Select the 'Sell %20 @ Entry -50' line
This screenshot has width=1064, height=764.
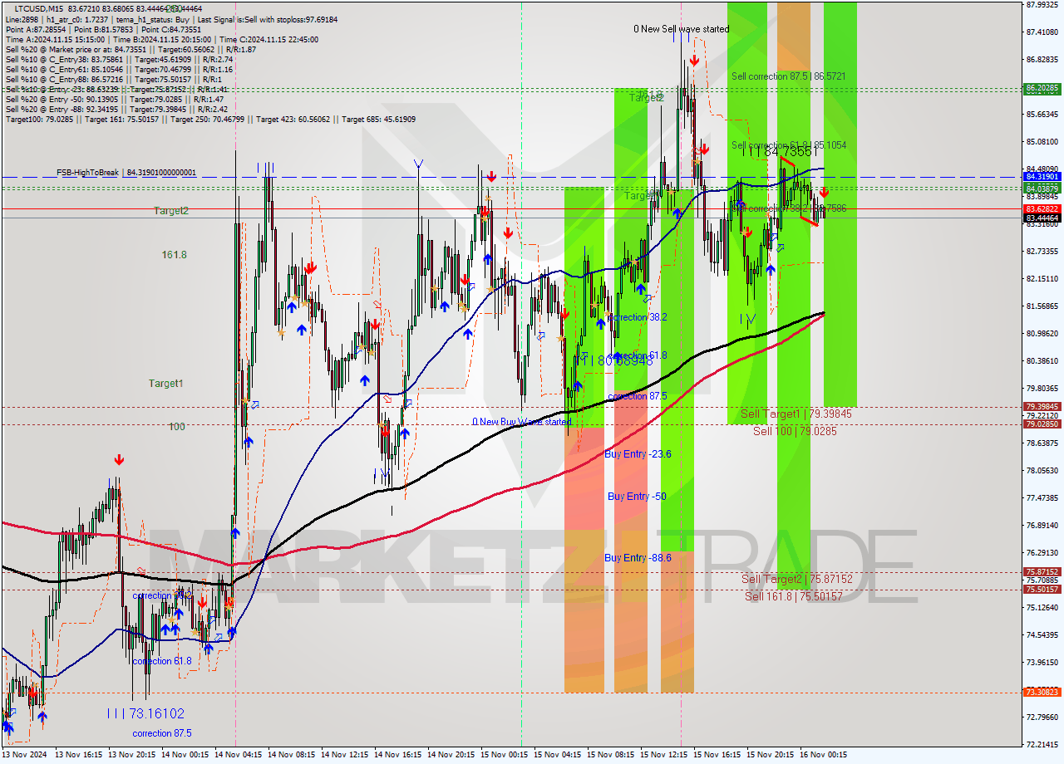(x=115, y=99)
